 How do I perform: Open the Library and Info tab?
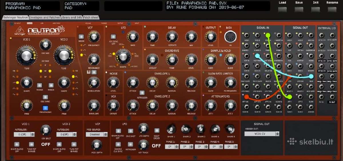[71, 17]
